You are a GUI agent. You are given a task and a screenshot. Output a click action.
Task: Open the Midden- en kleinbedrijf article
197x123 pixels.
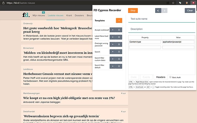[58, 53]
